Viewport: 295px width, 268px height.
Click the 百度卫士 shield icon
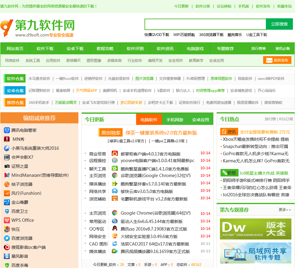7,211
